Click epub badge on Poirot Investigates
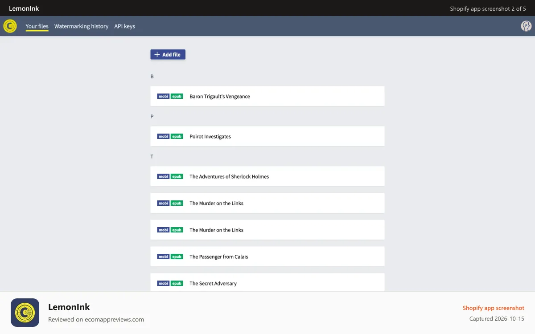Screen dimensions: 535x334 tap(177, 136)
